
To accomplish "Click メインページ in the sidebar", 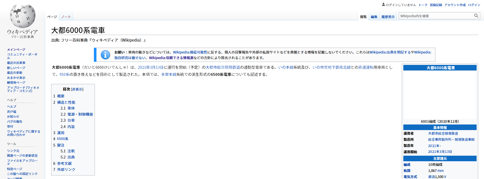I will coord(16,49).
